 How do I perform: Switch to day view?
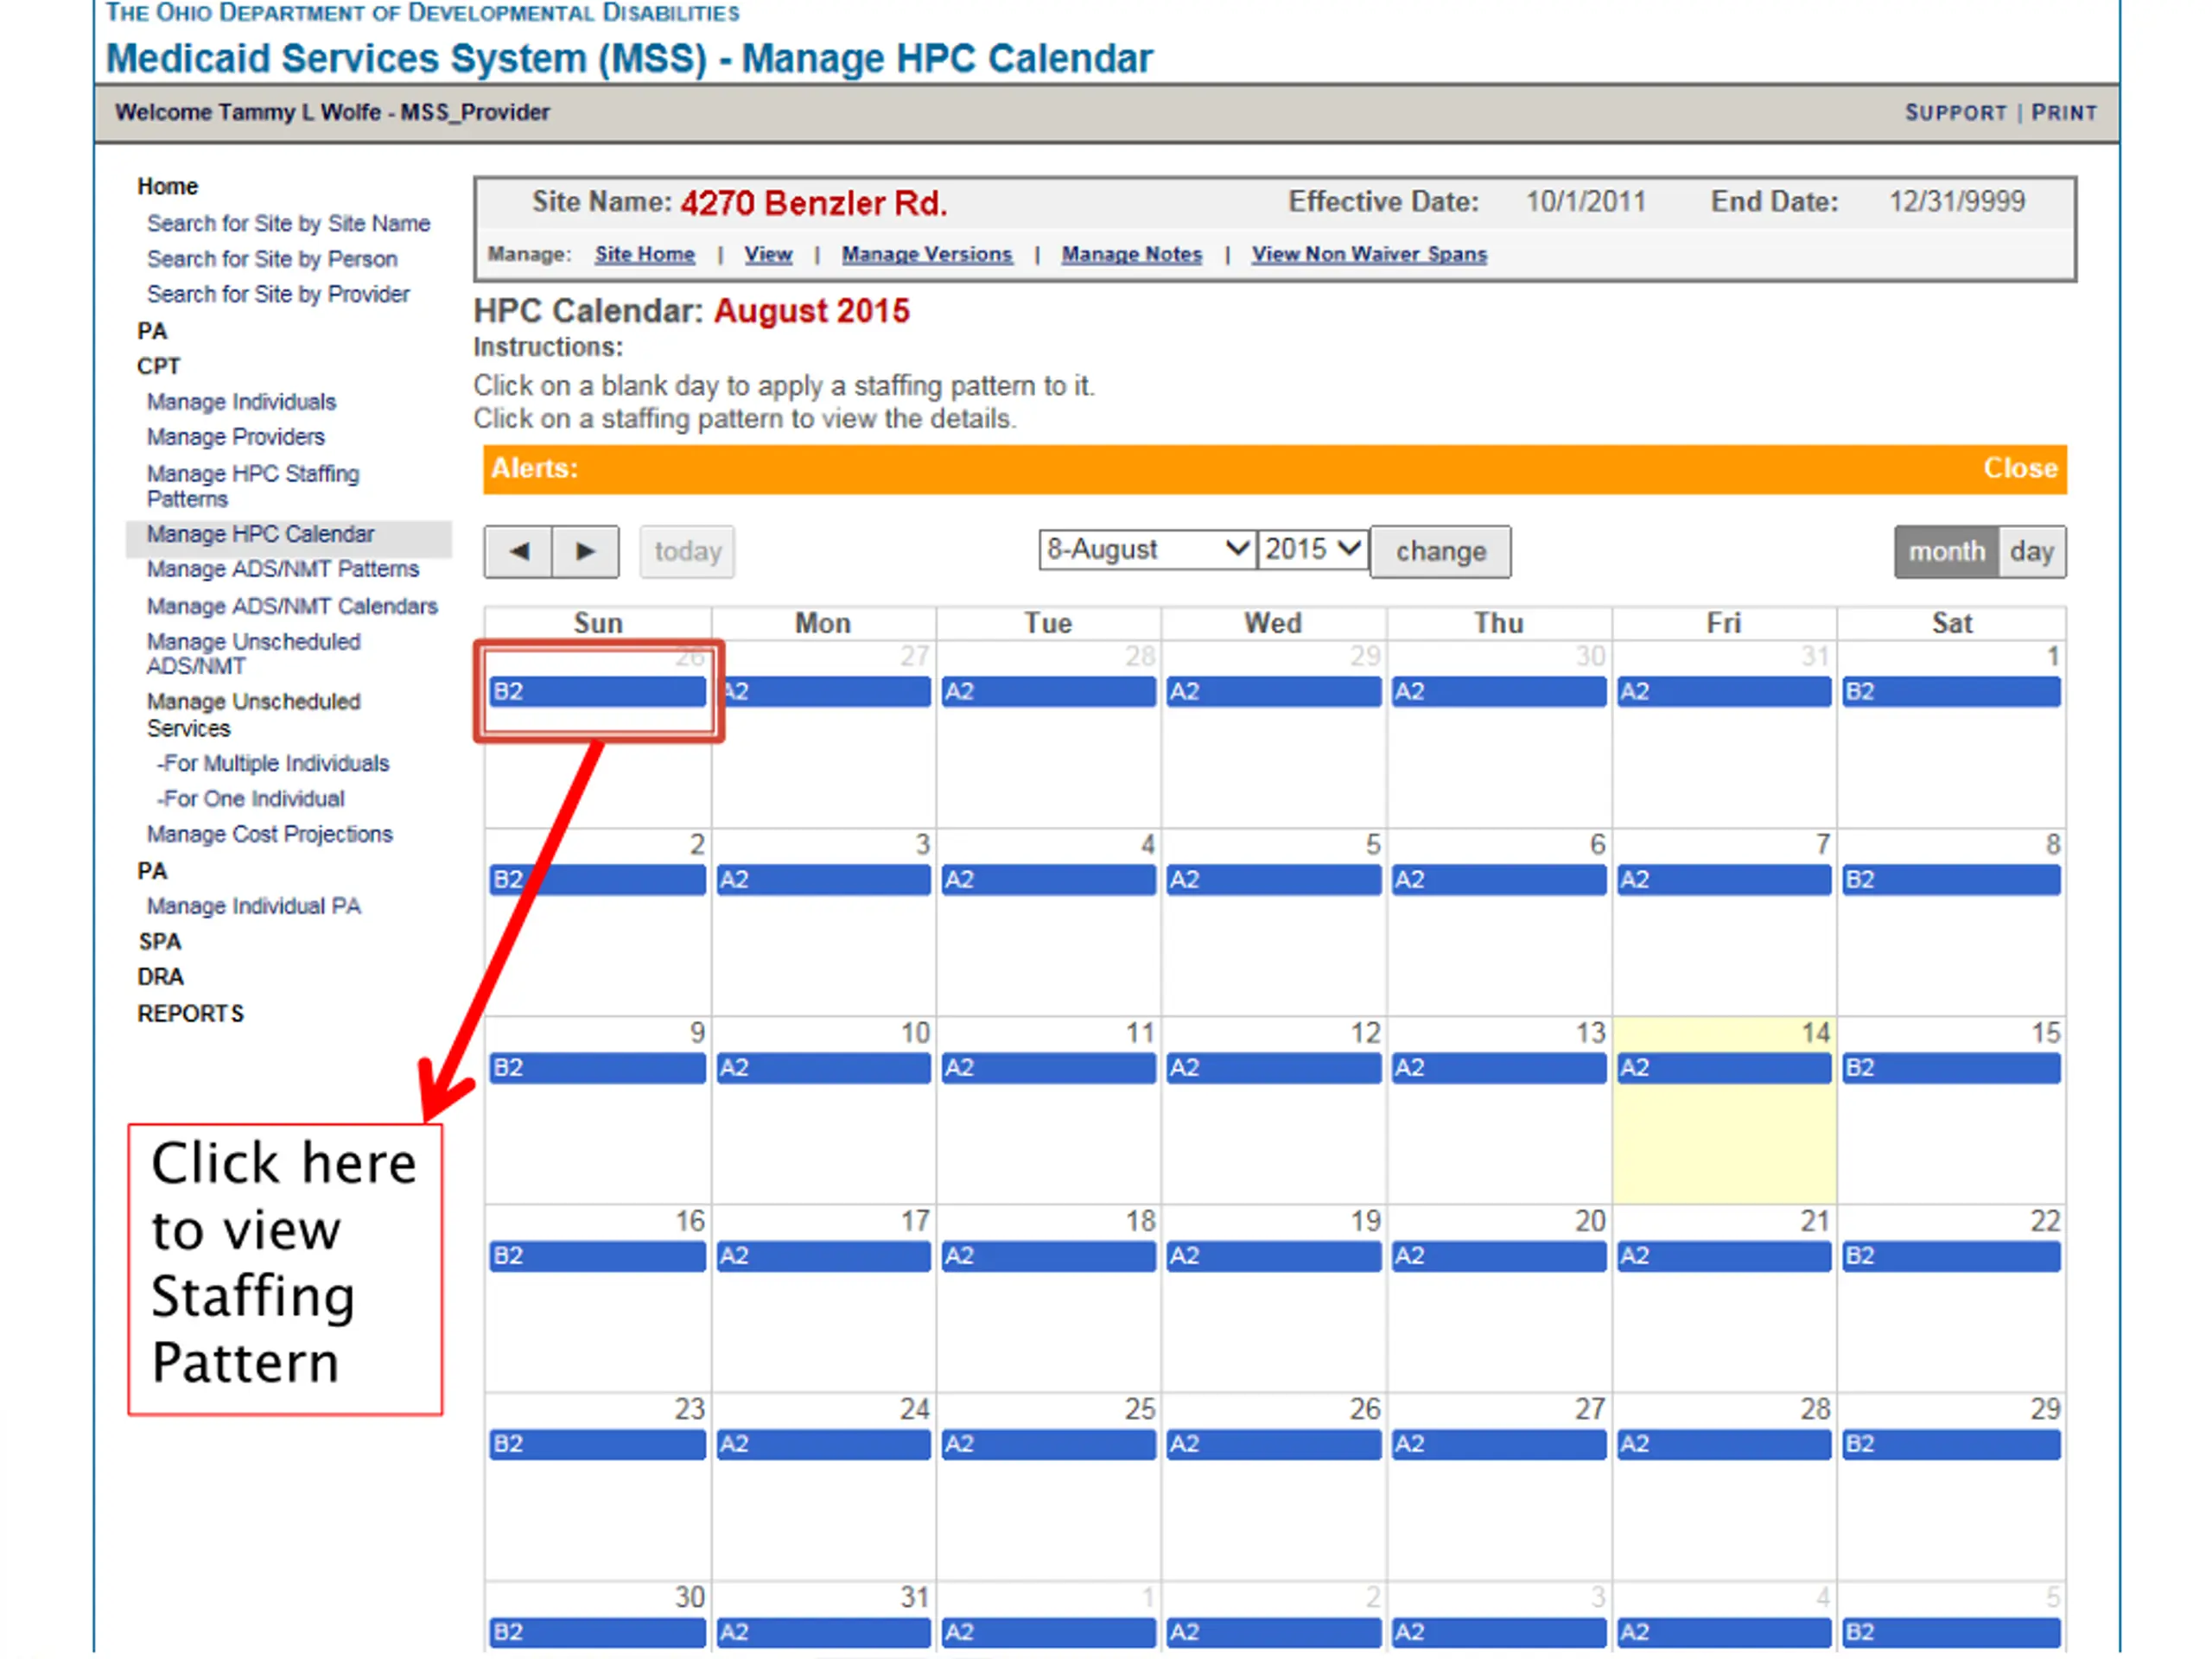[2031, 551]
